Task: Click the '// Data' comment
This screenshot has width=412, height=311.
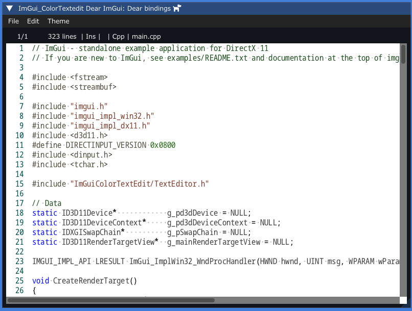Action: click(x=47, y=203)
